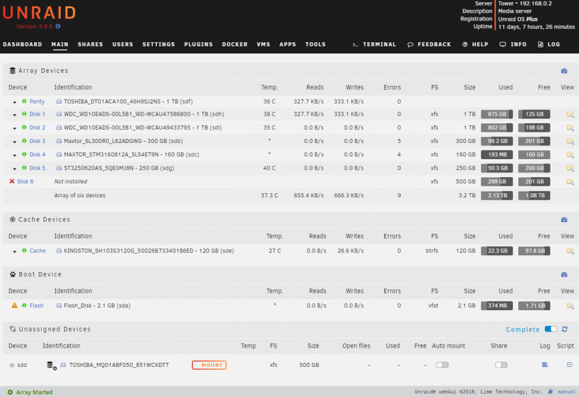Viewport: 579px width, 397px height.
Task: Click the Cache drive identification icon
Action: pyautogui.click(x=58, y=251)
